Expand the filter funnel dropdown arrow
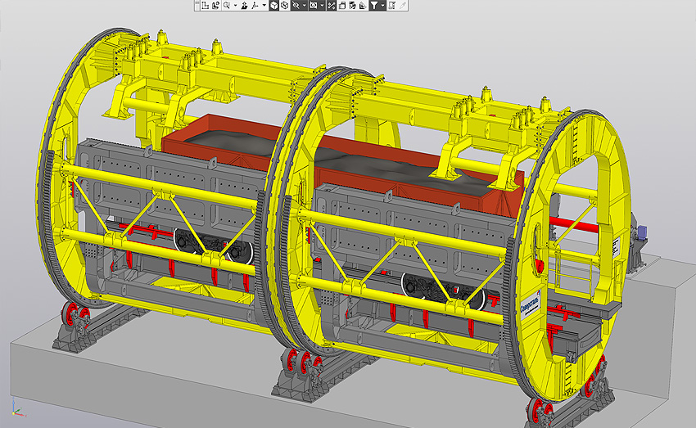 [382, 5]
